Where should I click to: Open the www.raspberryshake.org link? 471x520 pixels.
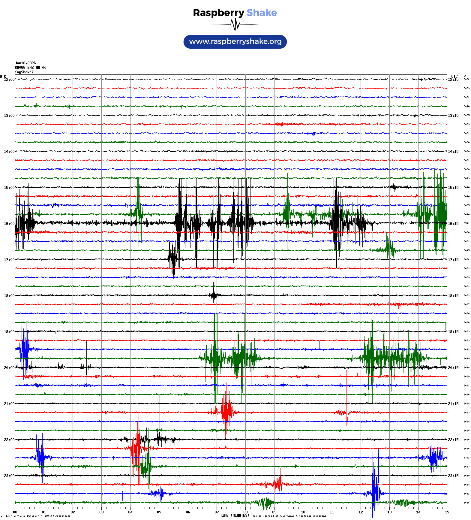tap(235, 41)
